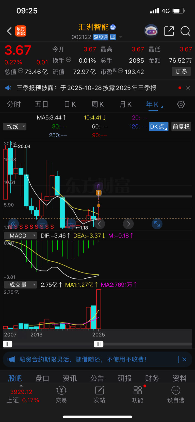This screenshot has height=422, width=195.
Task: Open the 均线 indicator dropdown
Action: point(15,126)
